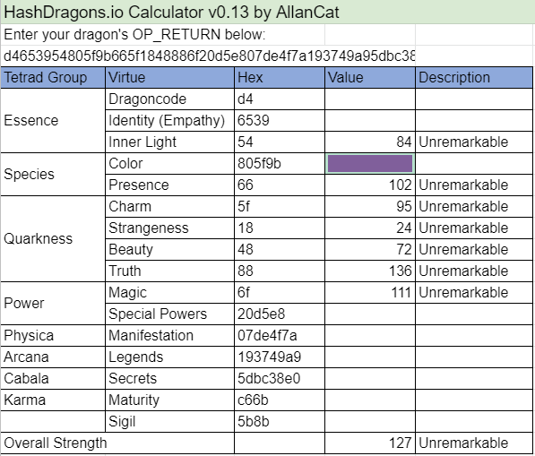
Task: Select the HashDragons.io Calculator title cell
Action: [x=267, y=12]
